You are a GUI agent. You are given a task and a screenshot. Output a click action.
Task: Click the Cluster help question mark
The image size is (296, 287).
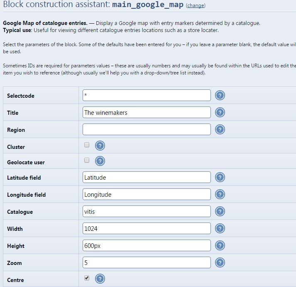(100, 146)
